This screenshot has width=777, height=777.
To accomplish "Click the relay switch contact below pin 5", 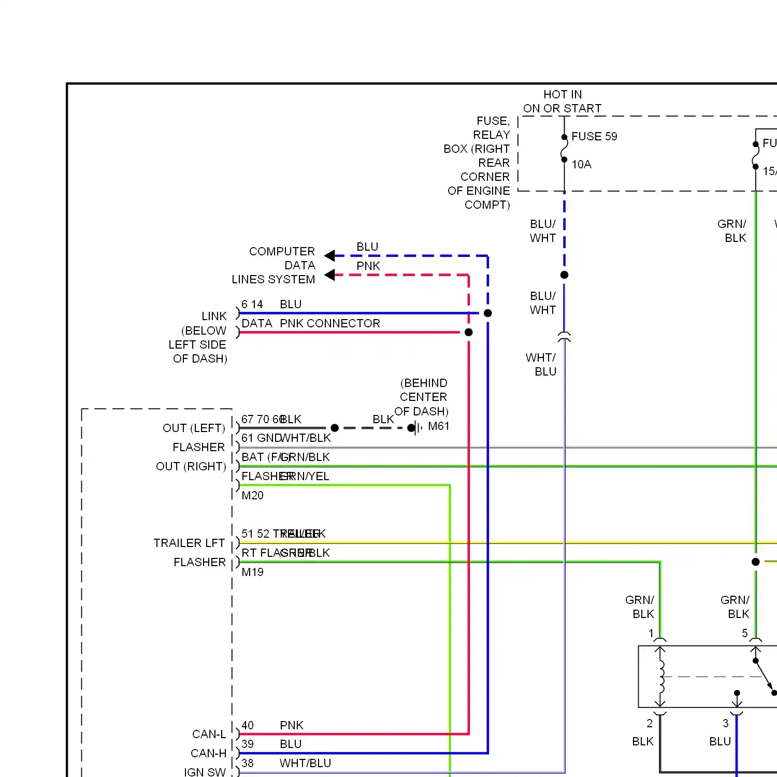I will (x=765, y=677).
